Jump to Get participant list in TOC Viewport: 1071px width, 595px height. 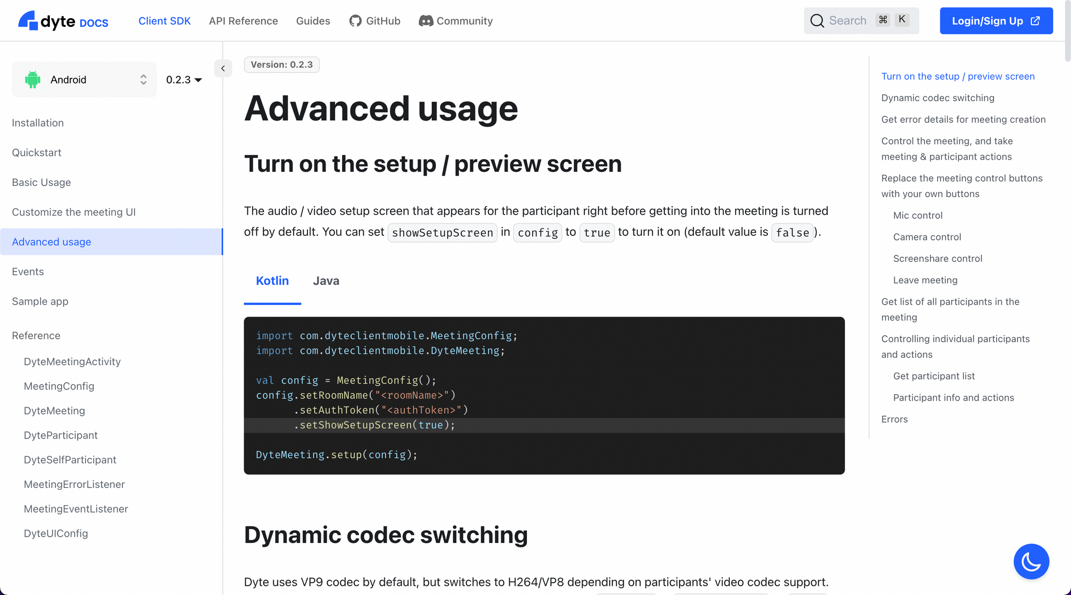pos(933,376)
